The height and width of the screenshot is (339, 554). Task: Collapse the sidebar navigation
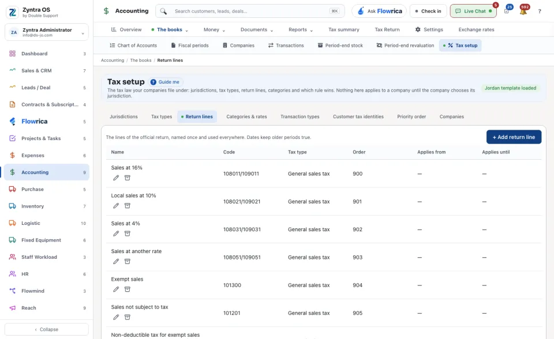click(47, 329)
